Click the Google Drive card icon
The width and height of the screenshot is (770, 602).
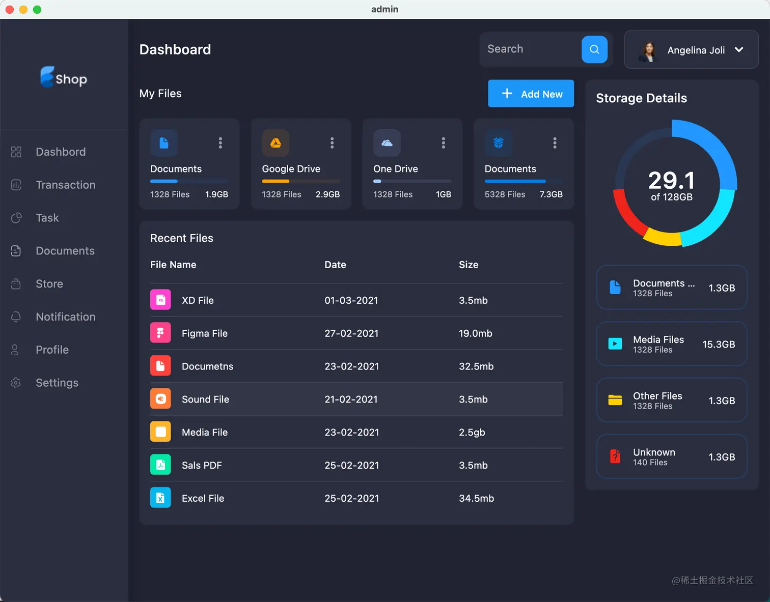(x=276, y=143)
